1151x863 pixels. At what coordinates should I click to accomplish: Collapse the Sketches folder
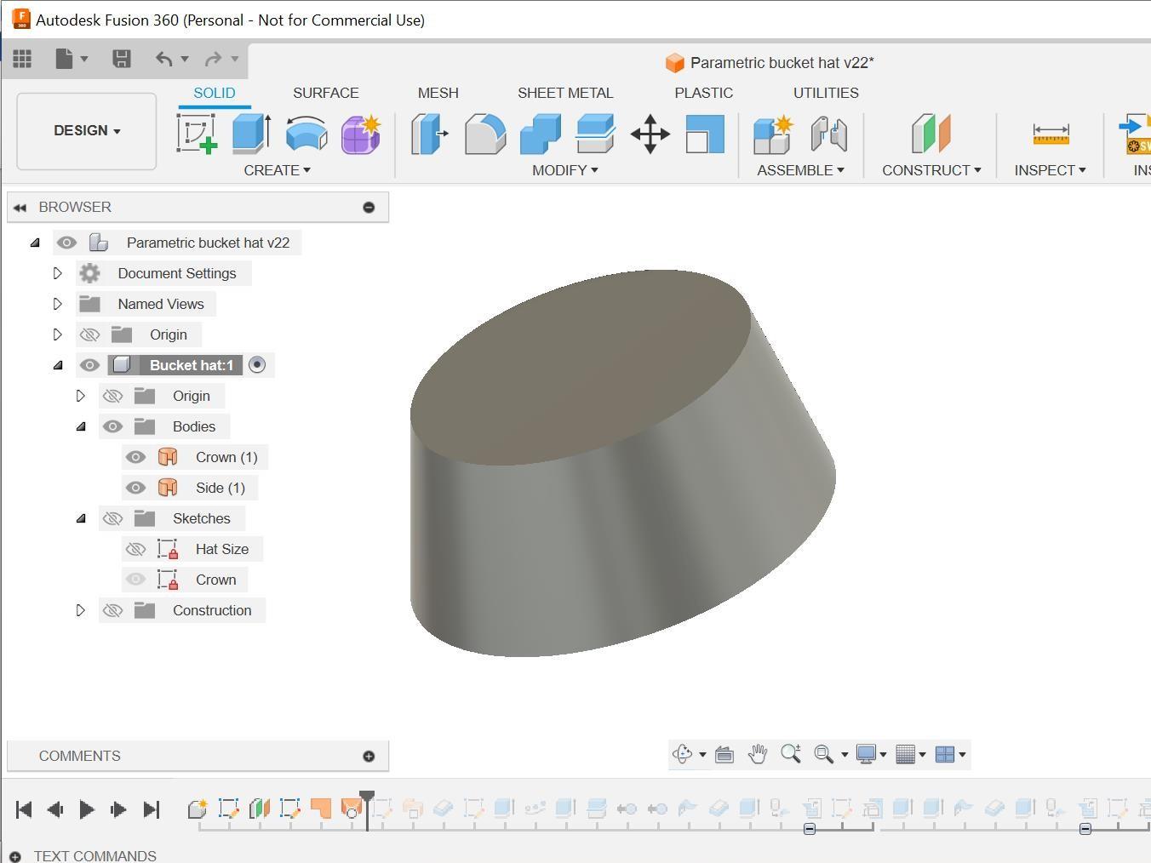(x=81, y=518)
